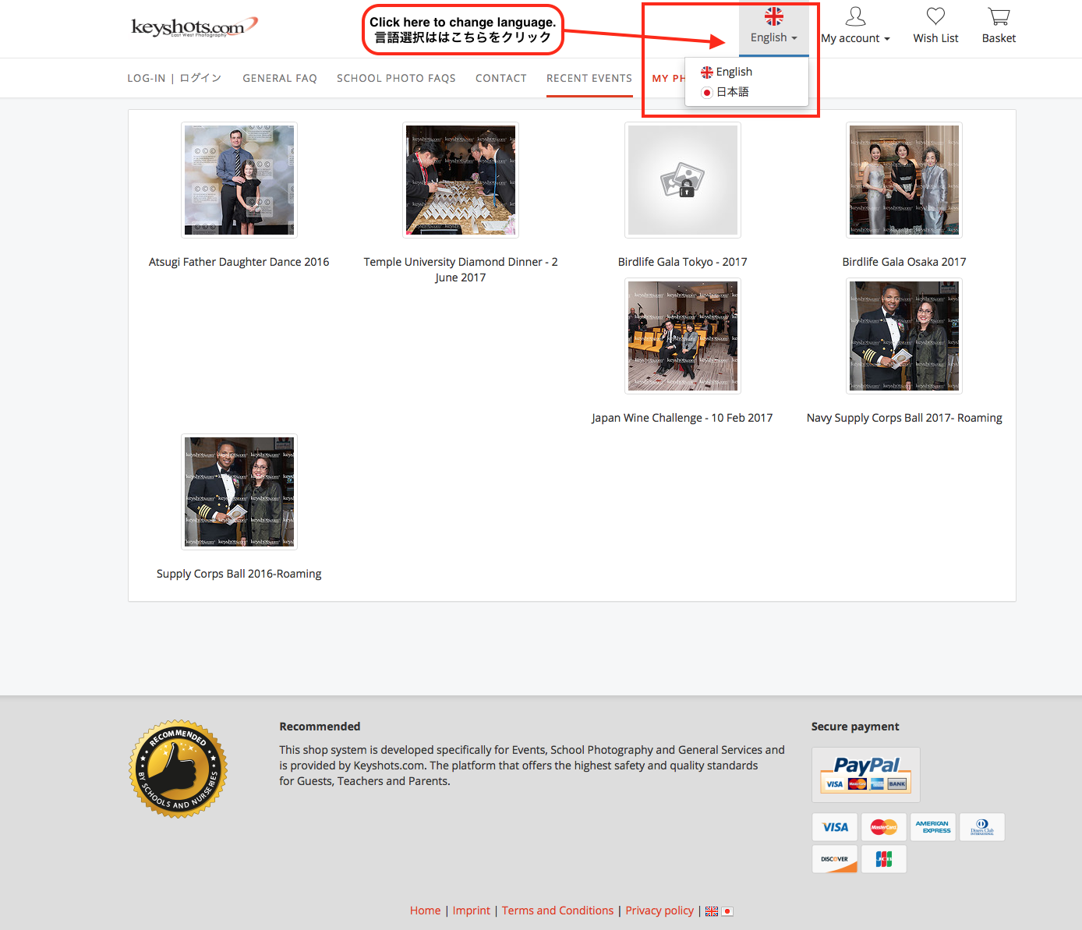Open the Basket cart icon
The image size is (1082, 930).
pyautogui.click(x=999, y=16)
